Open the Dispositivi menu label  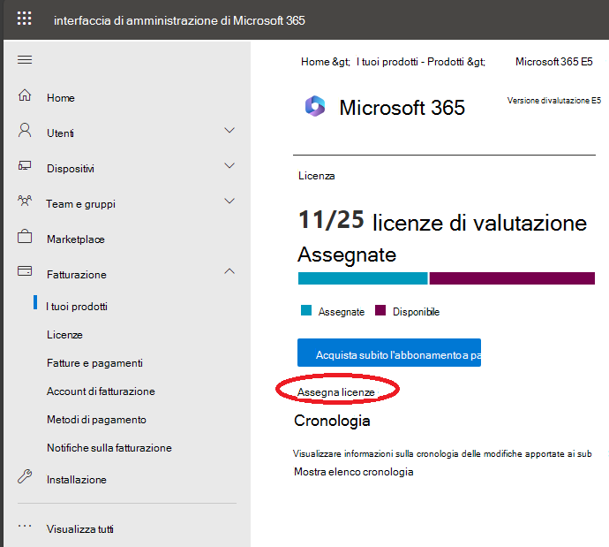tap(71, 169)
